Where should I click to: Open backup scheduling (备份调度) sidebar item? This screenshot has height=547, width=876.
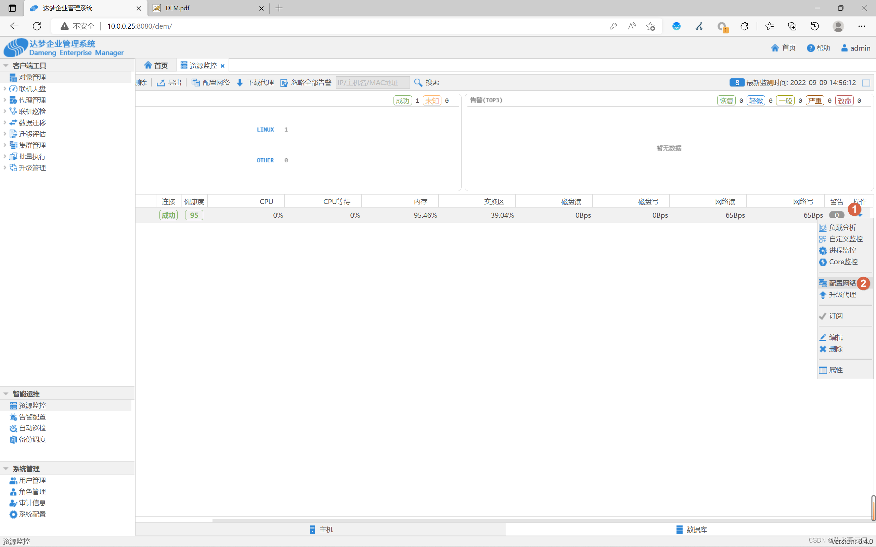pyautogui.click(x=32, y=439)
